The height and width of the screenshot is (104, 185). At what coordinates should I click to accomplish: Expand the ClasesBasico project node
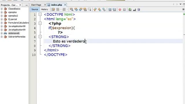(x=2, y=9)
